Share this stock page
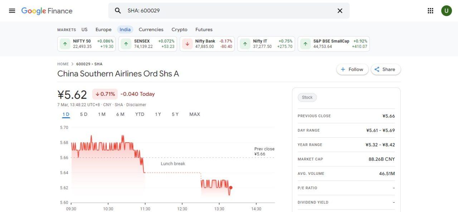The width and height of the screenshot is (458, 212). (386, 69)
